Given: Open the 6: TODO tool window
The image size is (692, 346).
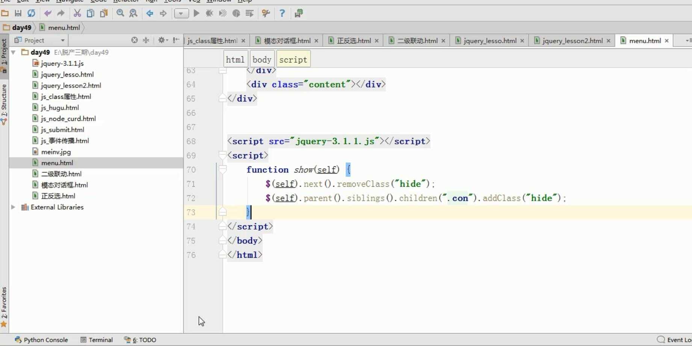Looking at the screenshot, I should click(x=140, y=340).
